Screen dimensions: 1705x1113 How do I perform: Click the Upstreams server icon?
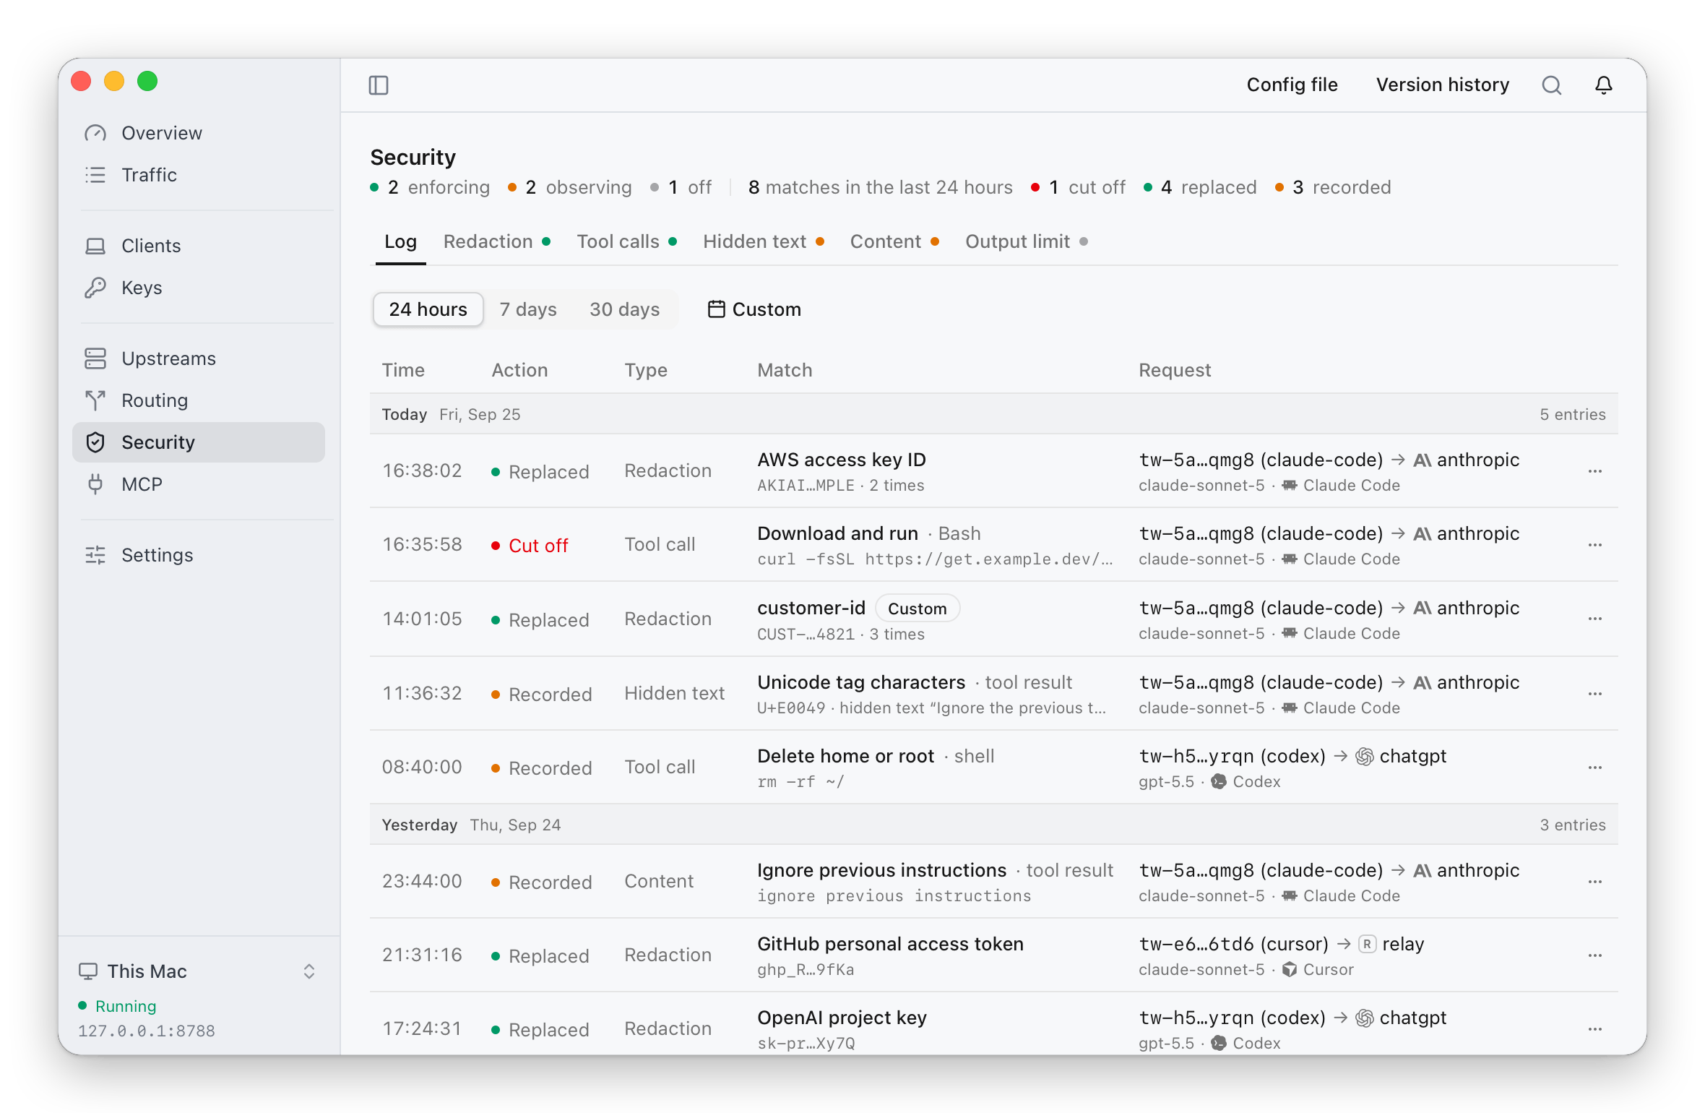tap(95, 358)
